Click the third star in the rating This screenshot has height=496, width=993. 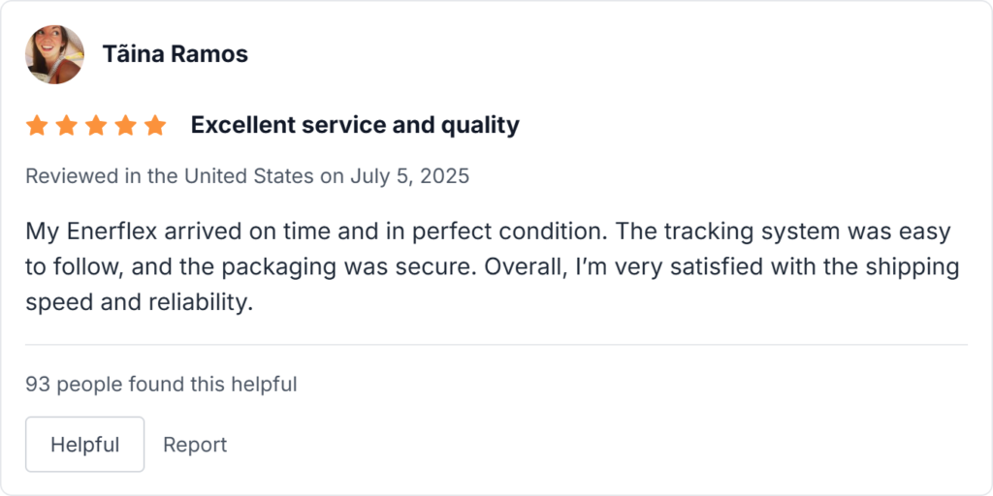pyautogui.click(x=96, y=125)
